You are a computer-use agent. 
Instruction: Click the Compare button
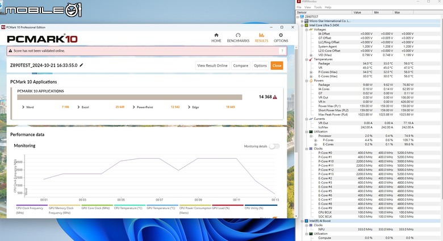click(x=240, y=65)
